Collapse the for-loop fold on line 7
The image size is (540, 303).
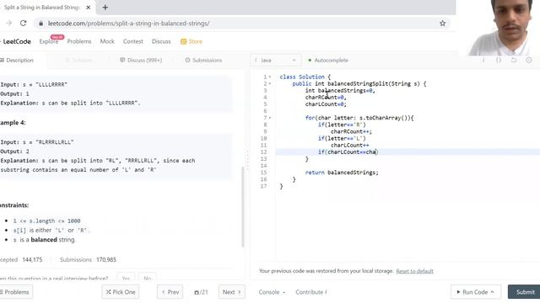(x=270, y=118)
